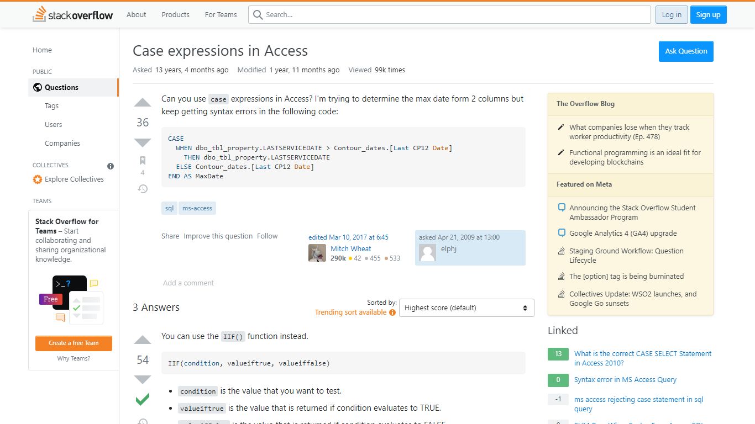Open Student Ambassador Program announcement
755x424 pixels.
click(x=633, y=213)
